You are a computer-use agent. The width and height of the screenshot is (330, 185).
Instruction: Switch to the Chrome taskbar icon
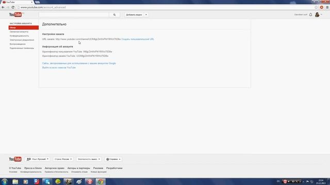point(101,181)
